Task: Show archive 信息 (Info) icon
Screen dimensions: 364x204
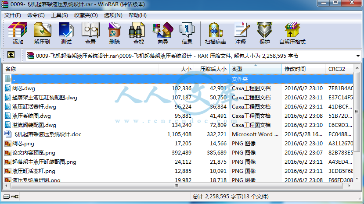Action: (x=187, y=30)
